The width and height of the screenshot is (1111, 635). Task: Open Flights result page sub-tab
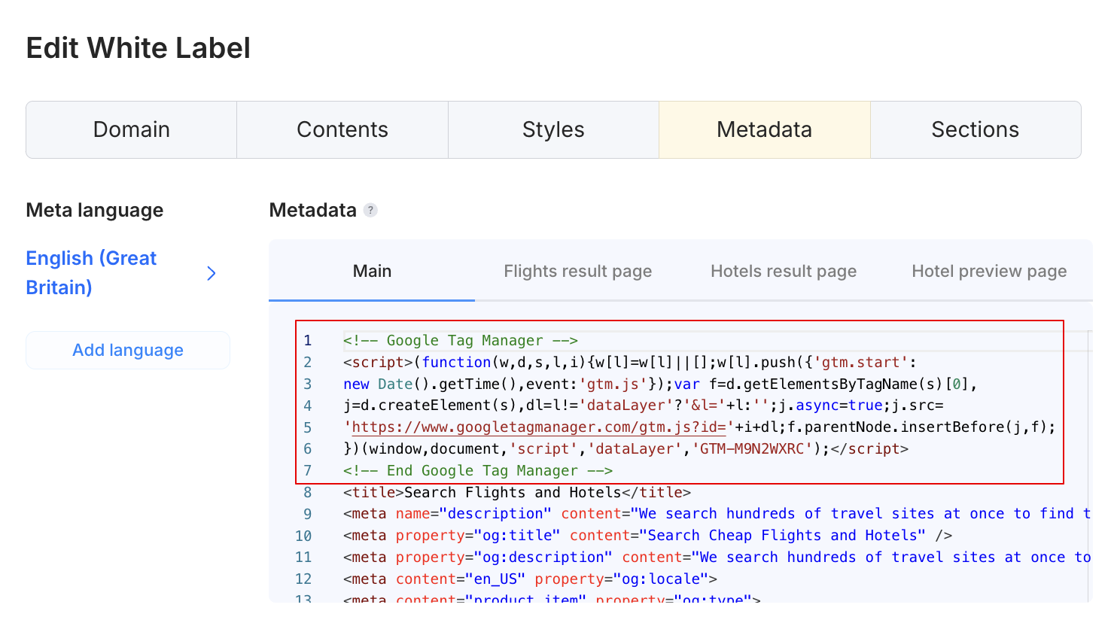(578, 271)
